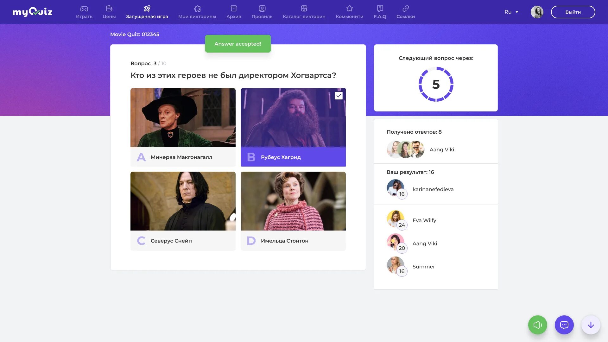Image resolution: width=608 pixels, height=342 pixels.
Task: Click the Вопрос 3 / 10 counter
Action: (x=149, y=63)
